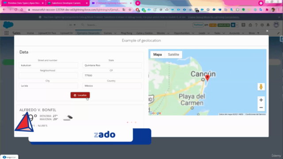Click the Salesforce cloud logo
283x159 pixels.
(8, 25)
